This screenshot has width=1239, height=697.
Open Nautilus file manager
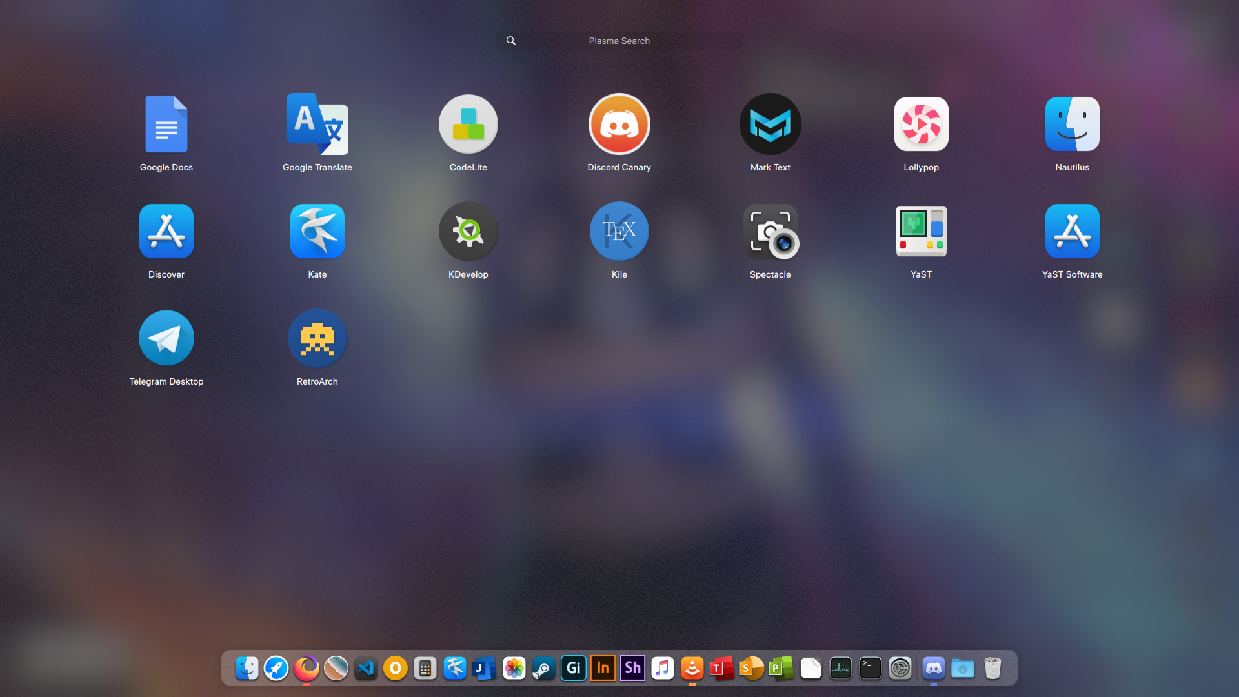[x=1072, y=125]
